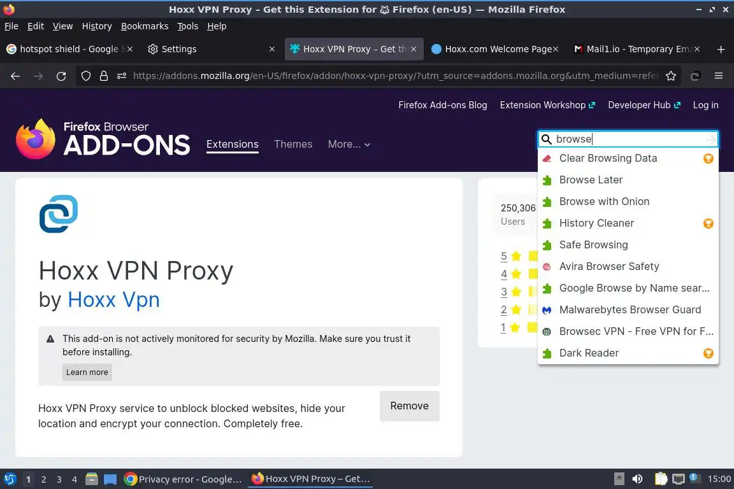The width and height of the screenshot is (734, 489).
Task: Click the site security padlock icon
Action: [104, 76]
